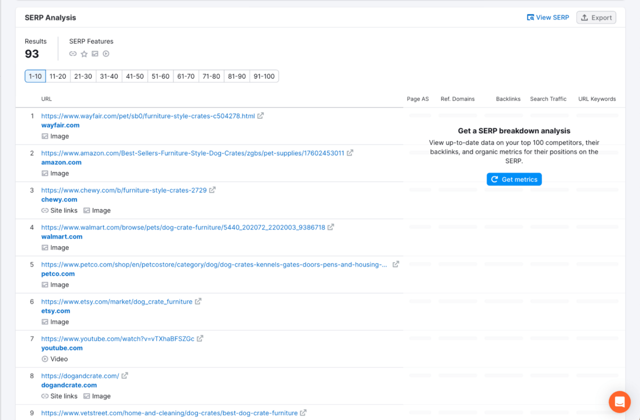Screen dimensions: 640x420
Task: Switch to results range 71-80
Action: [211, 76]
